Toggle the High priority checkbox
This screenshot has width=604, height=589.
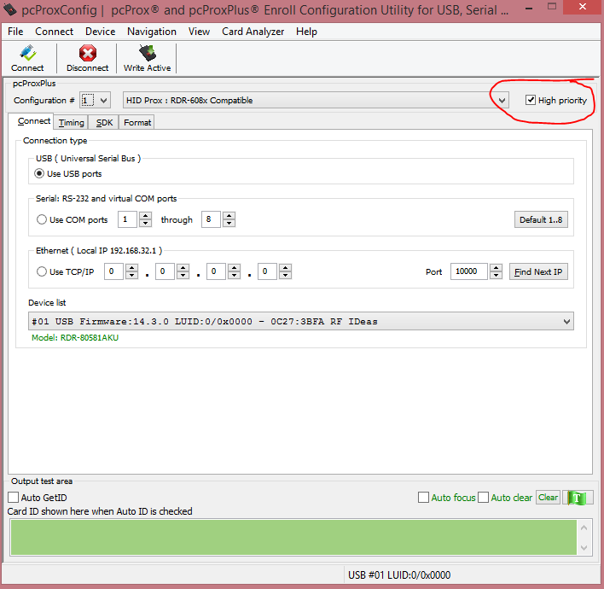tap(531, 100)
